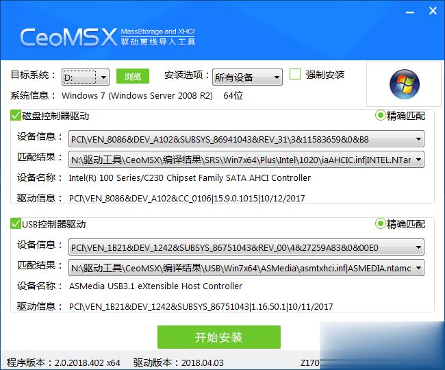
Task: Click 驱动离线导入工具 header subtitle
Action: 157,42
